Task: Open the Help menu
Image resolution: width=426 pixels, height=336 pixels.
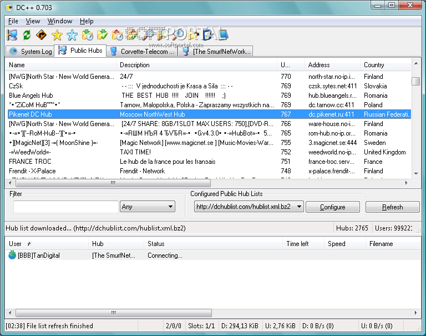Action: point(87,21)
